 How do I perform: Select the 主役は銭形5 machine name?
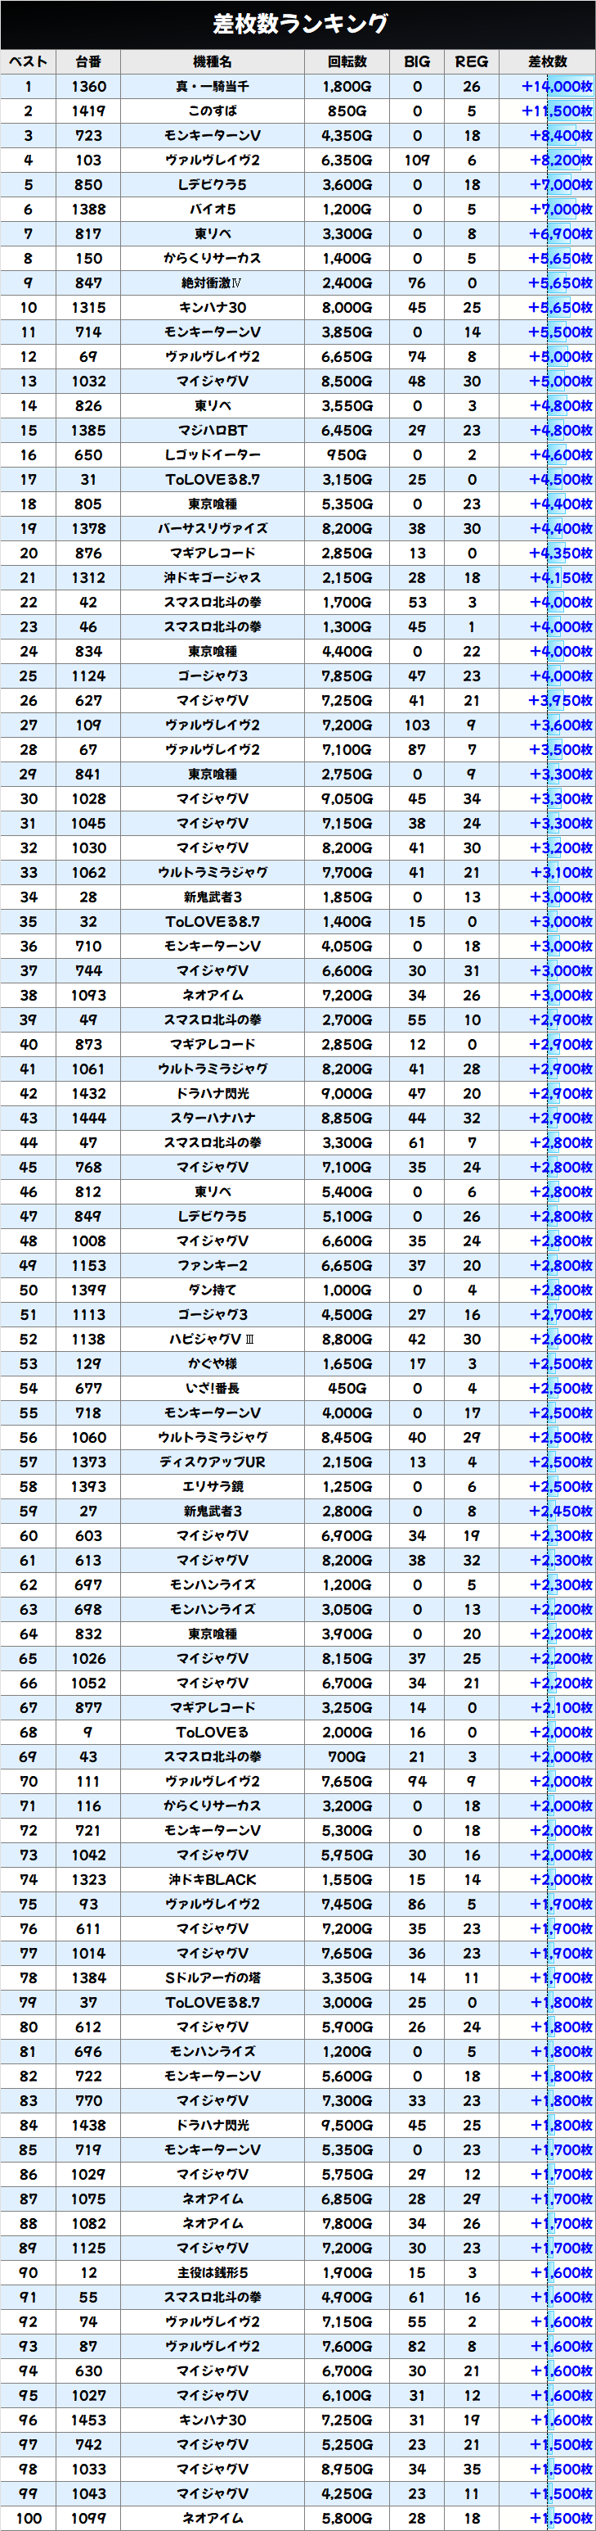[x=213, y=2272]
